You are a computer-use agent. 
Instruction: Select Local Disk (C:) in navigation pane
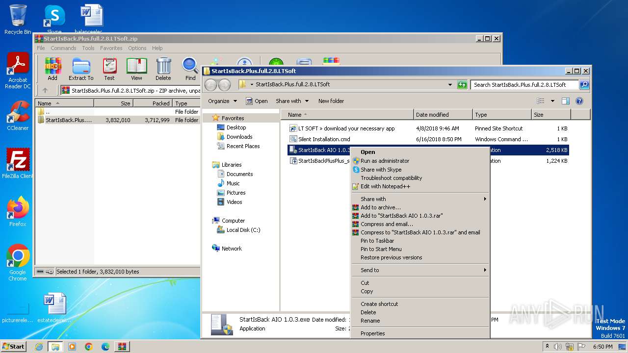243,230
